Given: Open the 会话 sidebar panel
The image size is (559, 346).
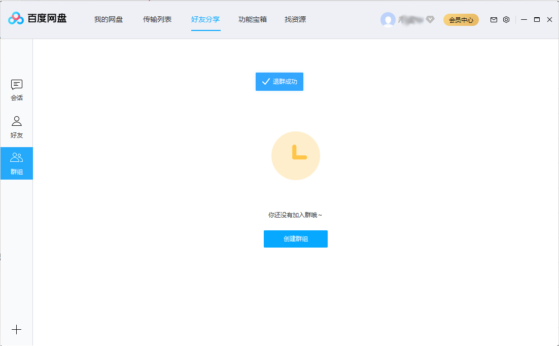Looking at the screenshot, I should (17, 89).
